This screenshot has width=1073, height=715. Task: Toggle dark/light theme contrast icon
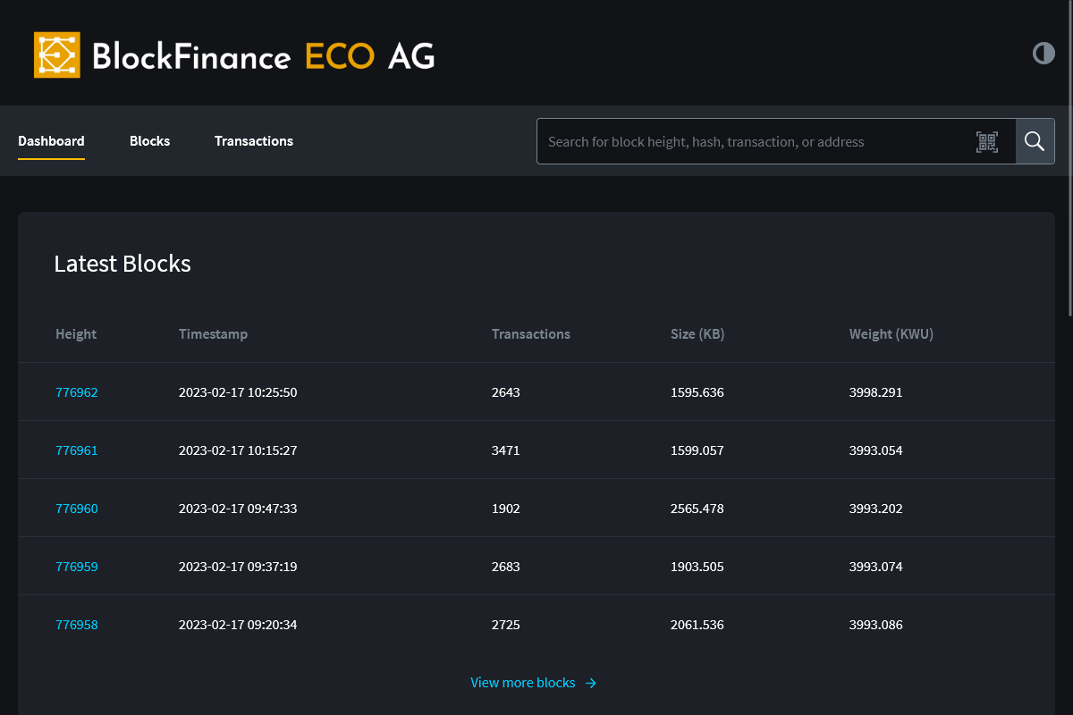1043,54
